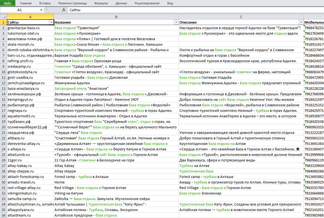Open the green Файл tab
This screenshot has width=324, height=218.
click(8, 3)
